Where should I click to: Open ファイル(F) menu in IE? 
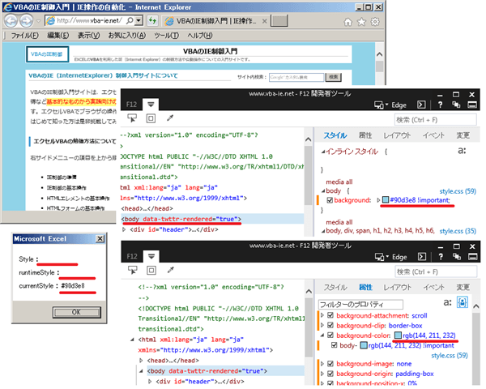click(25, 36)
